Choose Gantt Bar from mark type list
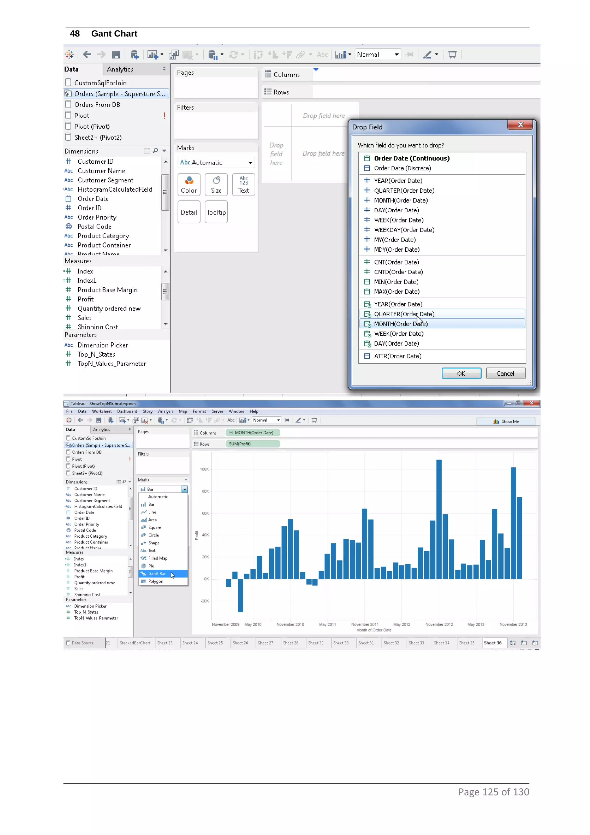This screenshot has width=590, height=835. pyautogui.click(x=157, y=573)
